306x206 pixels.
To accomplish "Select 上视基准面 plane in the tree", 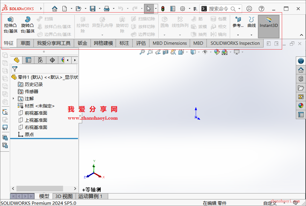I will [x=33, y=120].
